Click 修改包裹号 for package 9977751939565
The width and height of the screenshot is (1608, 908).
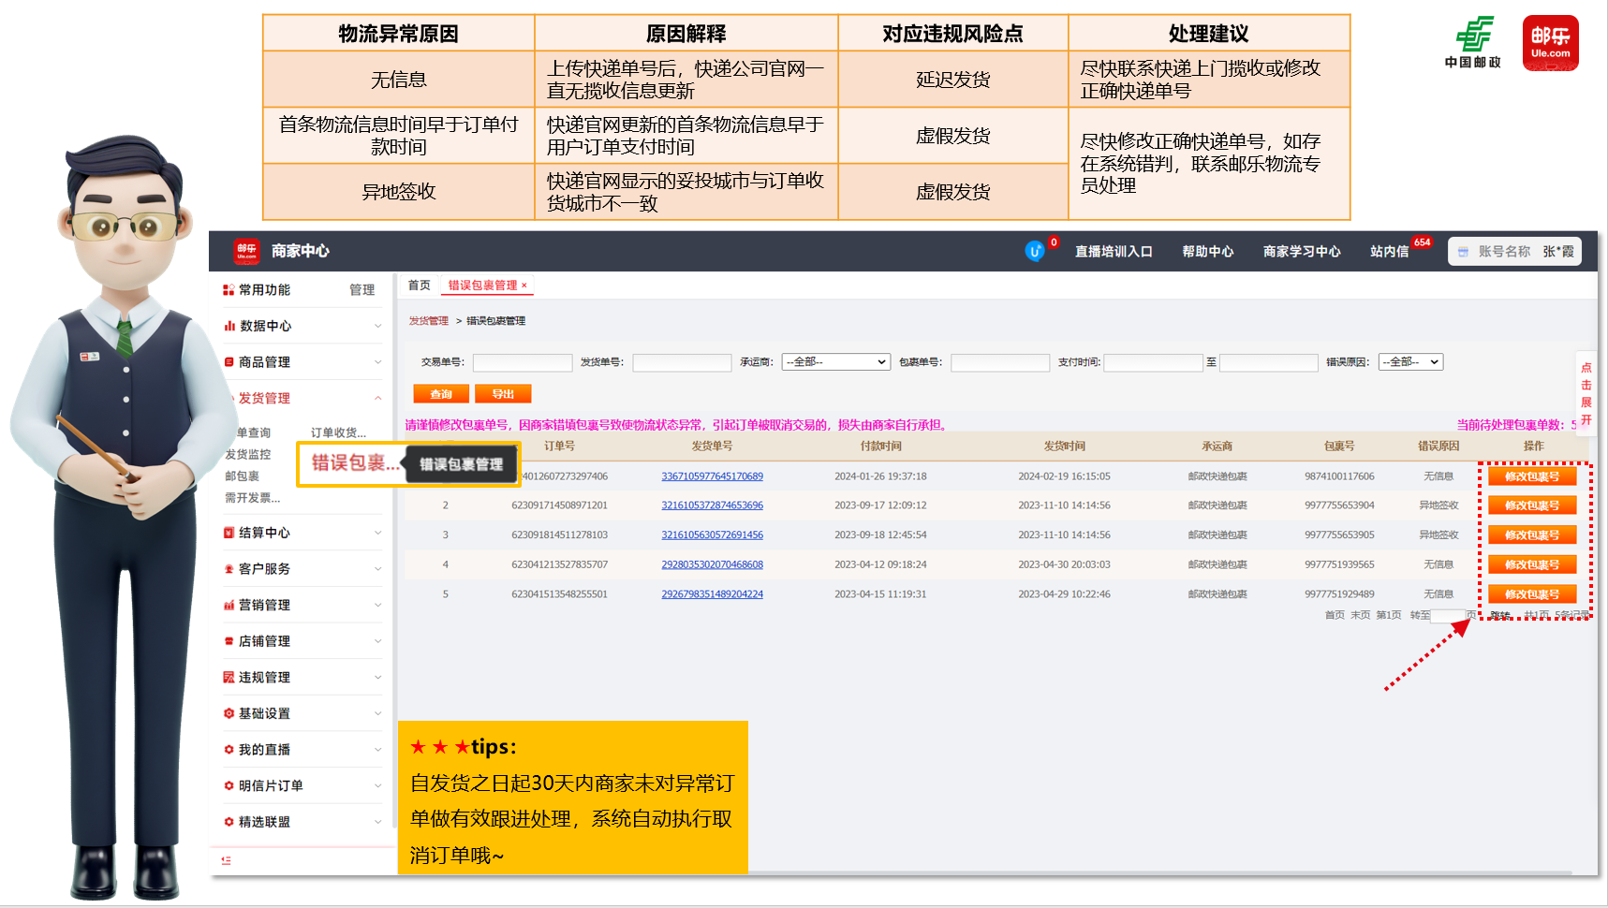pos(1532,564)
